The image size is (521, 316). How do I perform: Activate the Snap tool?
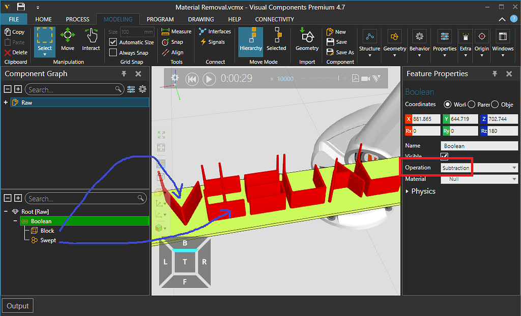click(173, 42)
